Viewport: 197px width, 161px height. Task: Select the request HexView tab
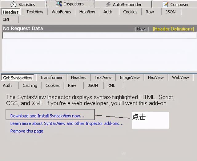coord(87,12)
